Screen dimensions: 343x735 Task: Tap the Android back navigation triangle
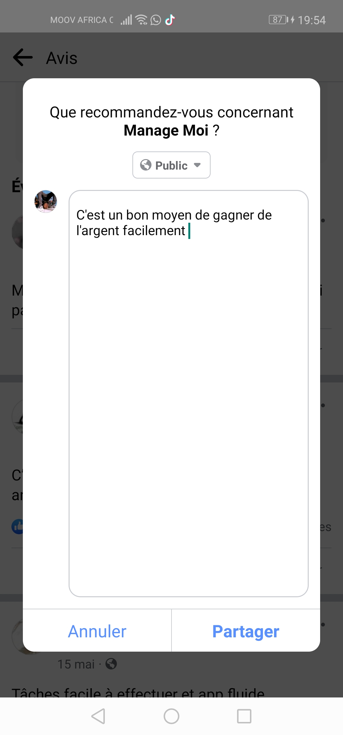tap(98, 716)
